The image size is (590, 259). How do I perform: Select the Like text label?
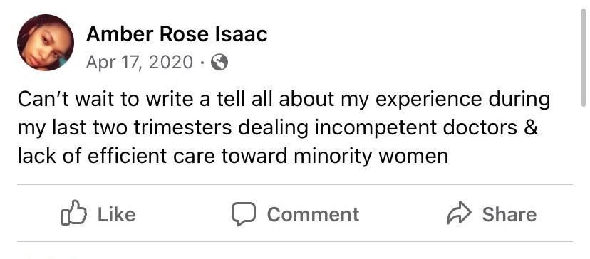(117, 214)
